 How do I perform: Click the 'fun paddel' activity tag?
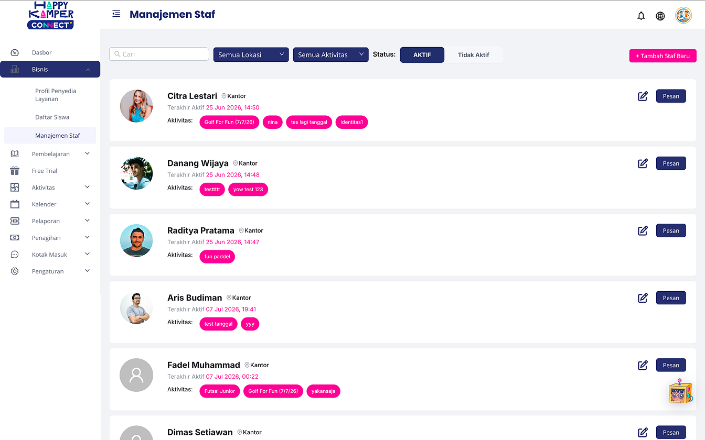pyautogui.click(x=217, y=257)
